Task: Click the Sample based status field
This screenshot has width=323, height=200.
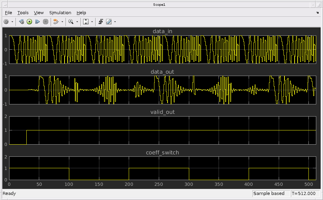Action: tap(271, 194)
